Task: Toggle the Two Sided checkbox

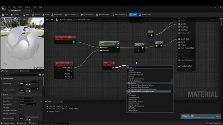Action: pyautogui.click(x=20, y=107)
